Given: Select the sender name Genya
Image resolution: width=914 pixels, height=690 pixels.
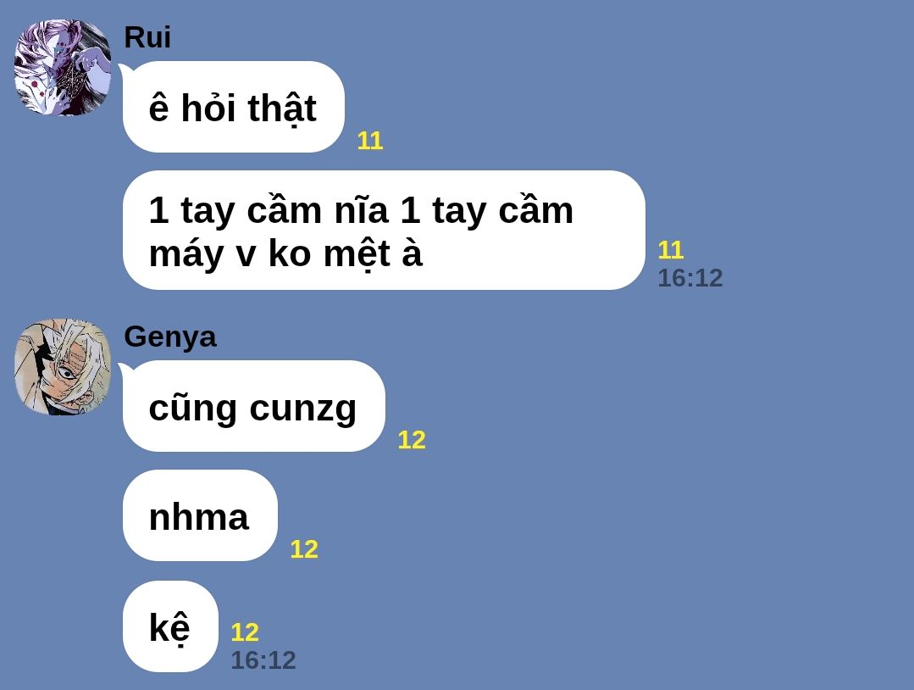Looking at the screenshot, I should coord(170,337).
